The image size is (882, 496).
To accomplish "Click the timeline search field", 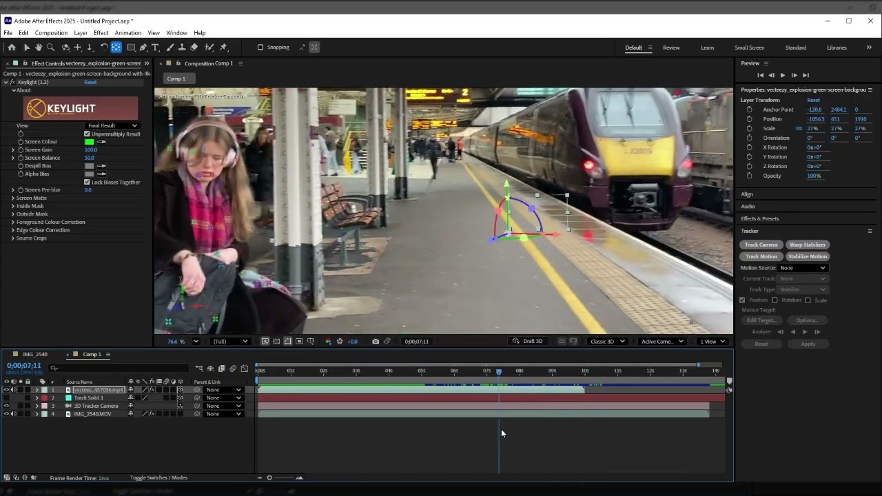I will [x=117, y=369].
